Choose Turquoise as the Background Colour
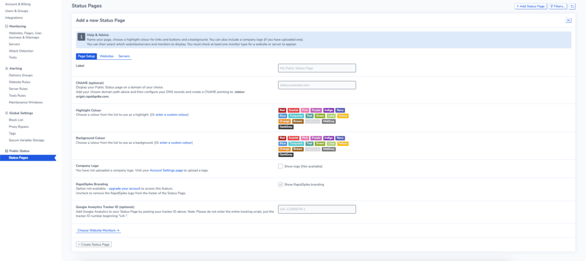The width and height of the screenshot is (588, 261). click(x=296, y=144)
